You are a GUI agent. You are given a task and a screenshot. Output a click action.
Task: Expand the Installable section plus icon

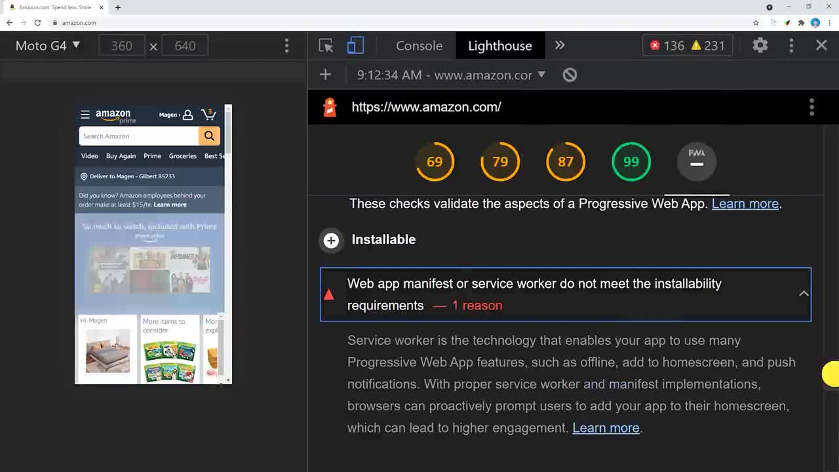click(x=331, y=240)
